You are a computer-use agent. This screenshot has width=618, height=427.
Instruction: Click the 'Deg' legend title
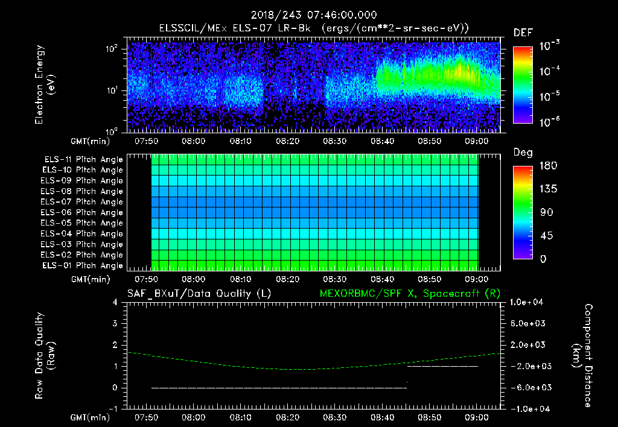[x=523, y=153]
